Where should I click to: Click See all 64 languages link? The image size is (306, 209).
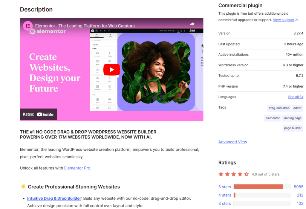[x=296, y=97]
